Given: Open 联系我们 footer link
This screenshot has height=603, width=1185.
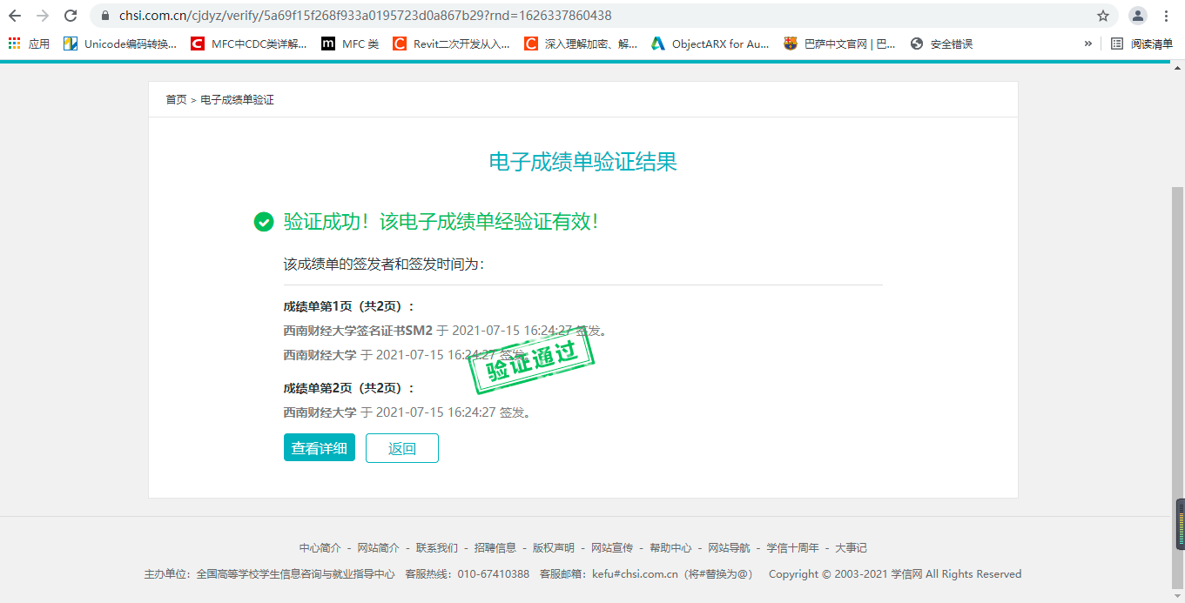Looking at the screenshot, I should click(x=437, y=548).
